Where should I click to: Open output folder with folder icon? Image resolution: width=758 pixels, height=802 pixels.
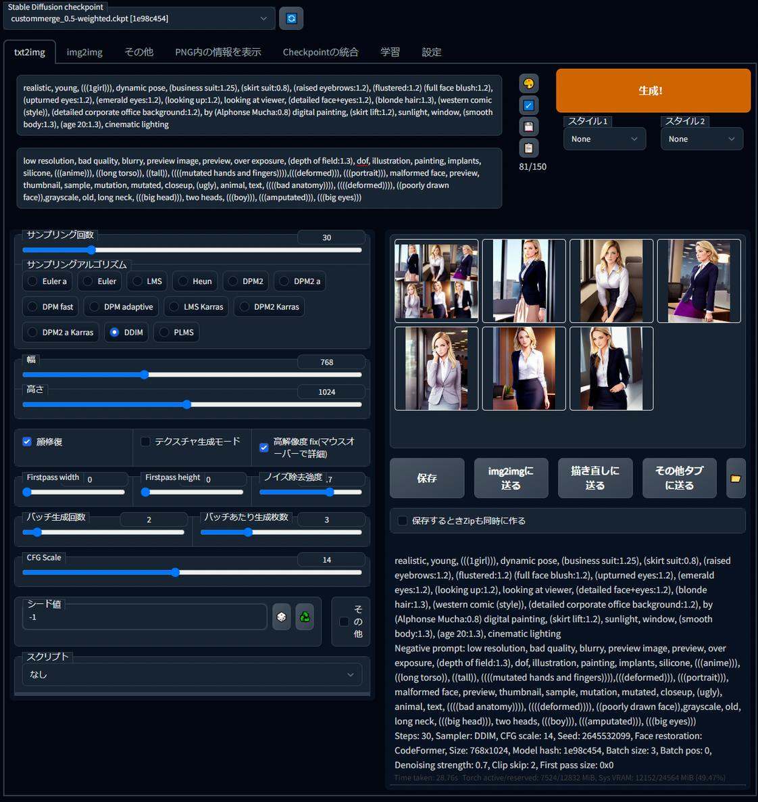[736, 478]
